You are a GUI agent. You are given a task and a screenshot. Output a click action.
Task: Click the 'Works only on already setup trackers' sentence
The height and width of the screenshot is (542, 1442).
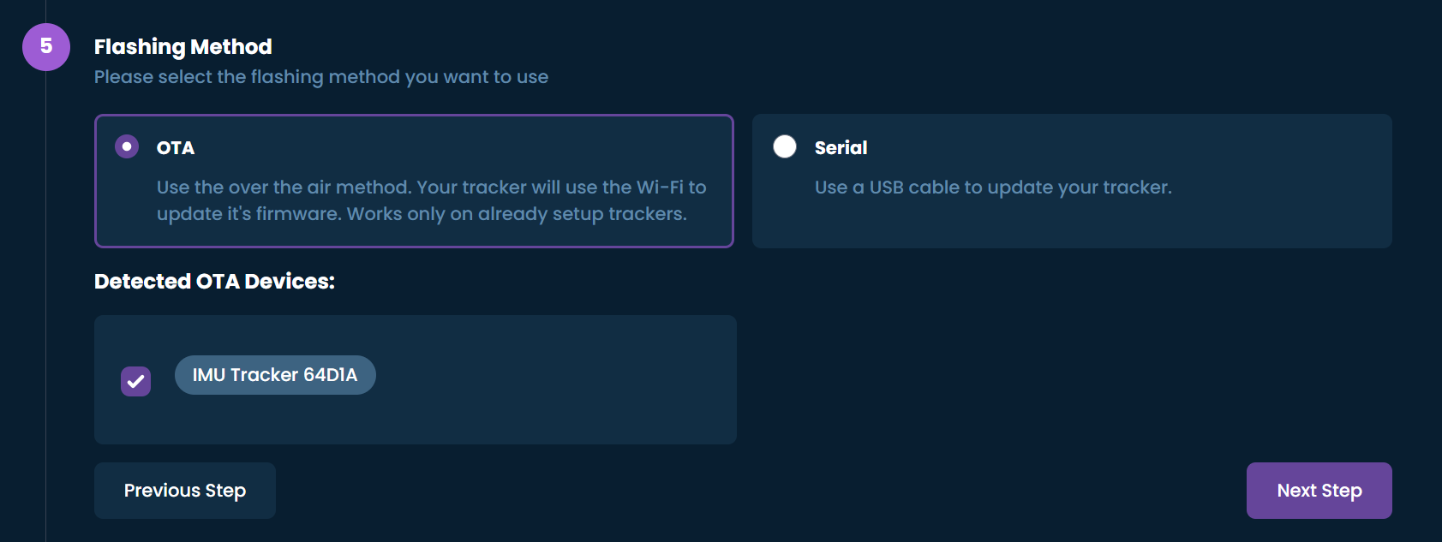pyautogui.click(x=518, y=214)
